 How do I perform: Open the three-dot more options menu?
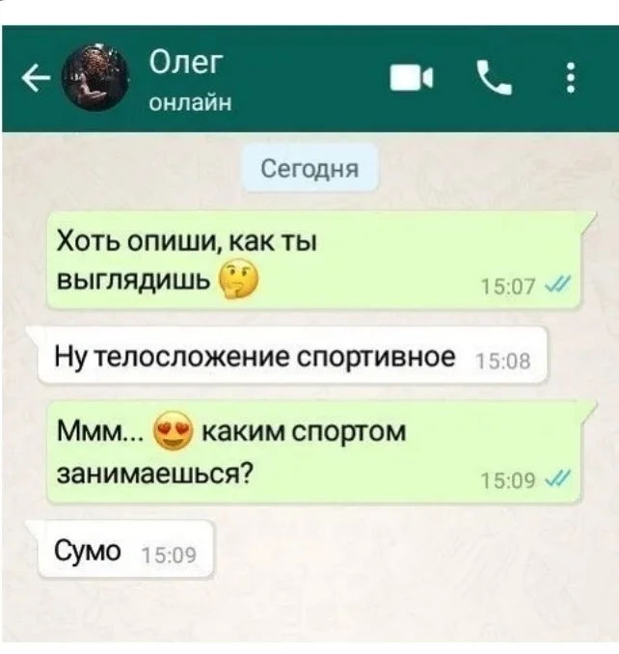pos(572,77)
